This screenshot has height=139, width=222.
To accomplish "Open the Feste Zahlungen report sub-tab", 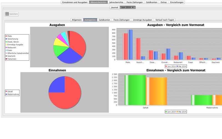I will click(x=122, y=20).
